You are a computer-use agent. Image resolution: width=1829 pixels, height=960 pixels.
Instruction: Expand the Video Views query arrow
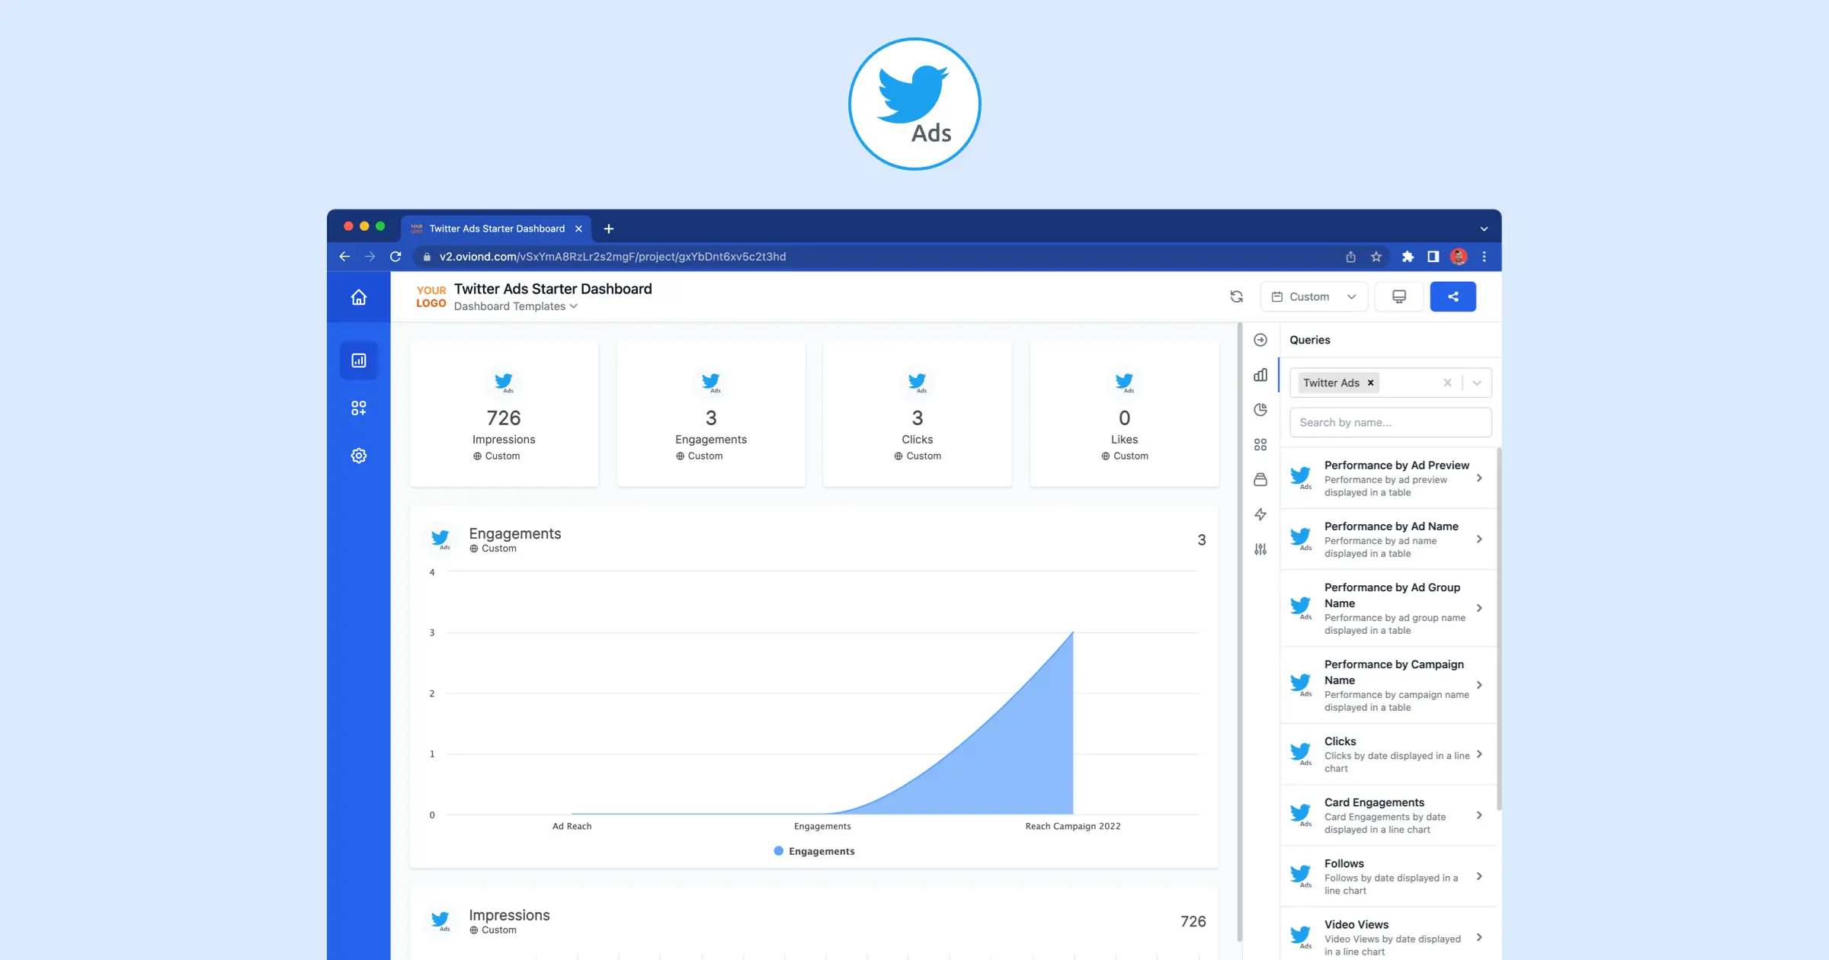1479,937
